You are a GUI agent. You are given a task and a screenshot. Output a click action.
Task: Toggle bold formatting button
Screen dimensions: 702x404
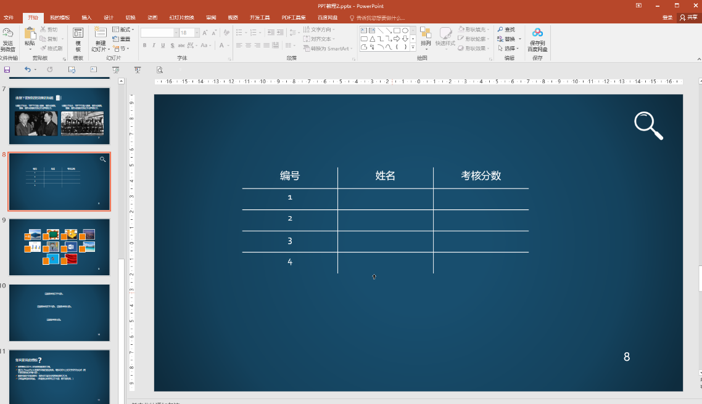[x=144, y=46]
